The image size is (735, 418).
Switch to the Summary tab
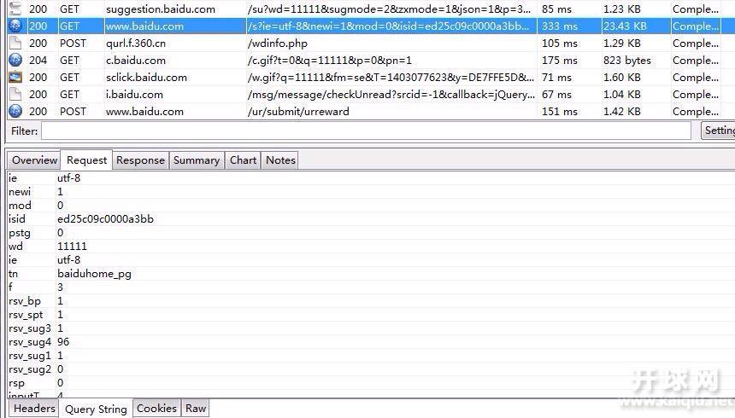[197, 160]
